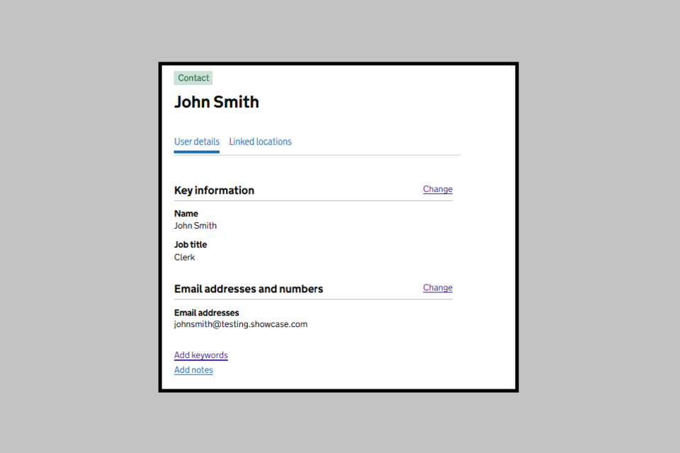Click the blue underline beneath User details
Screen dimensions: 680x453
point(197,151)
